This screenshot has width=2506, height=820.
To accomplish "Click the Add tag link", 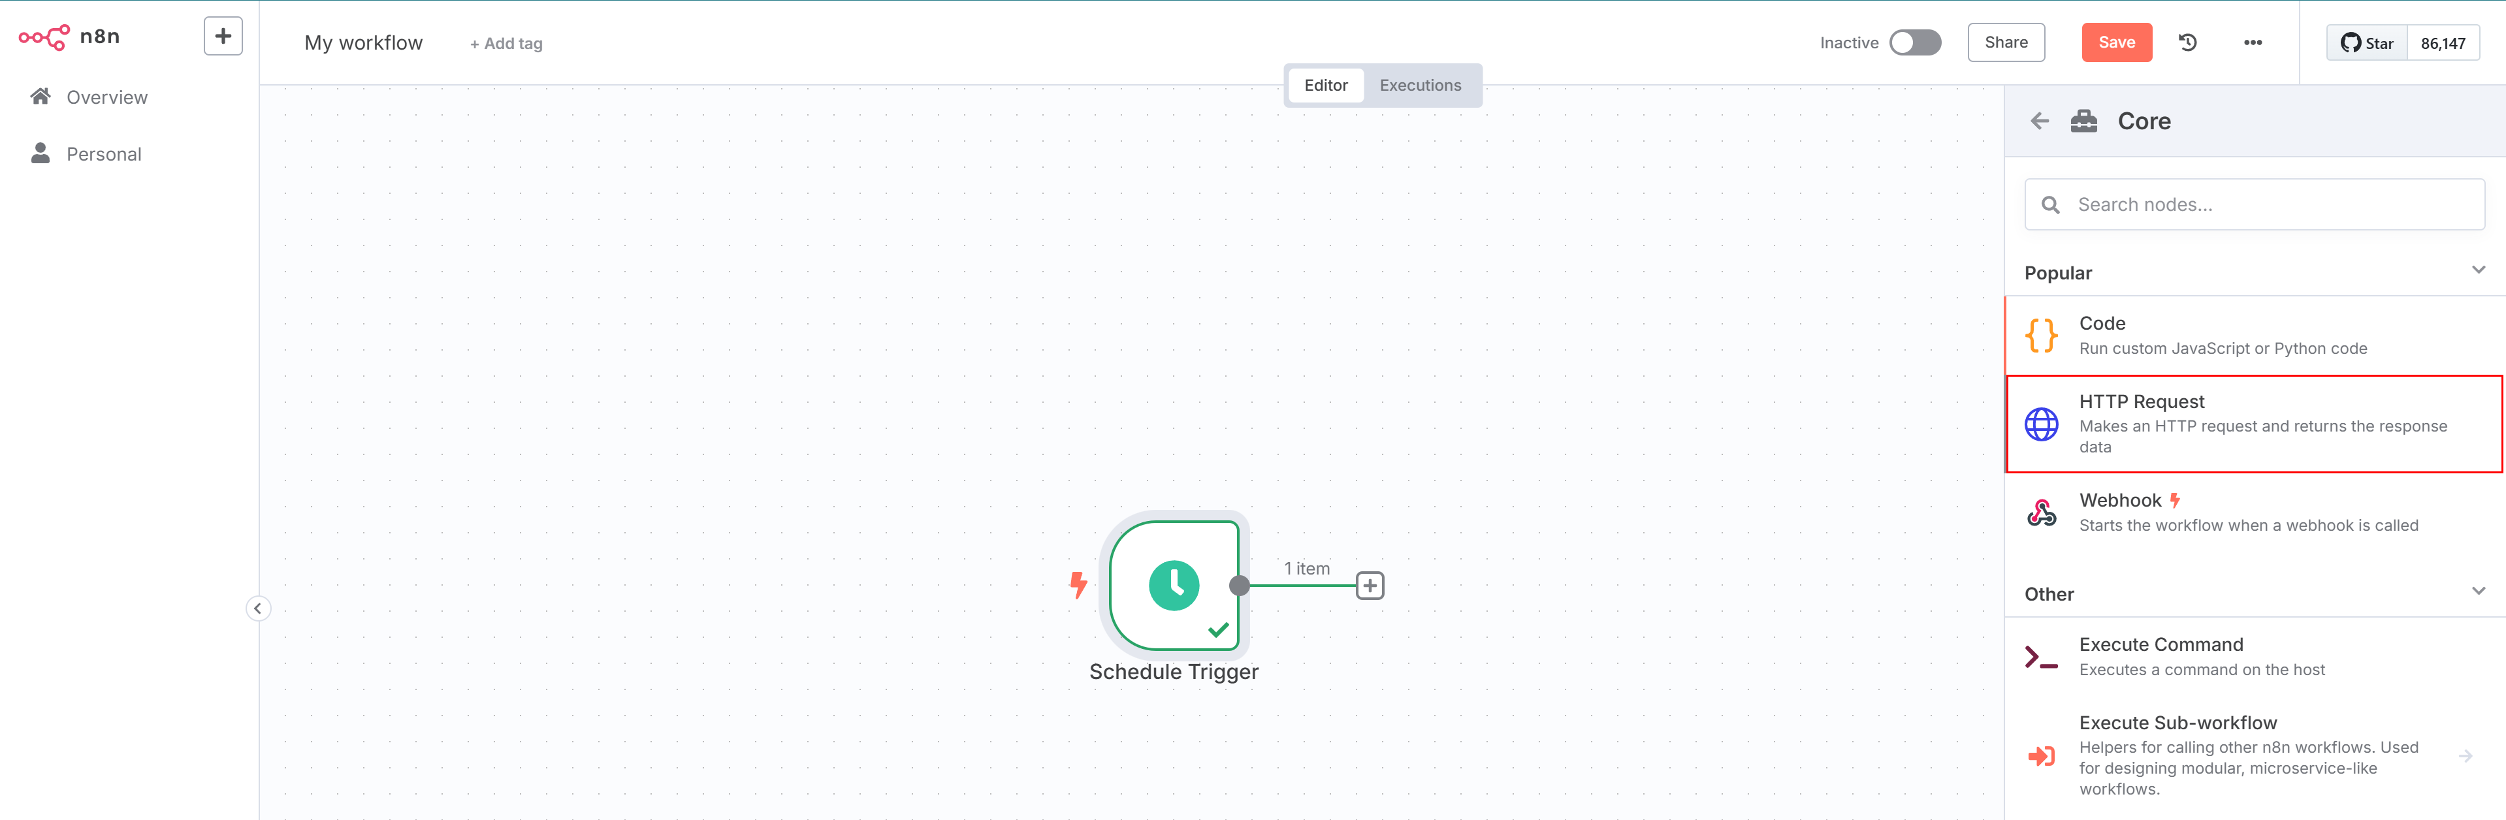I will pos(506,44).
